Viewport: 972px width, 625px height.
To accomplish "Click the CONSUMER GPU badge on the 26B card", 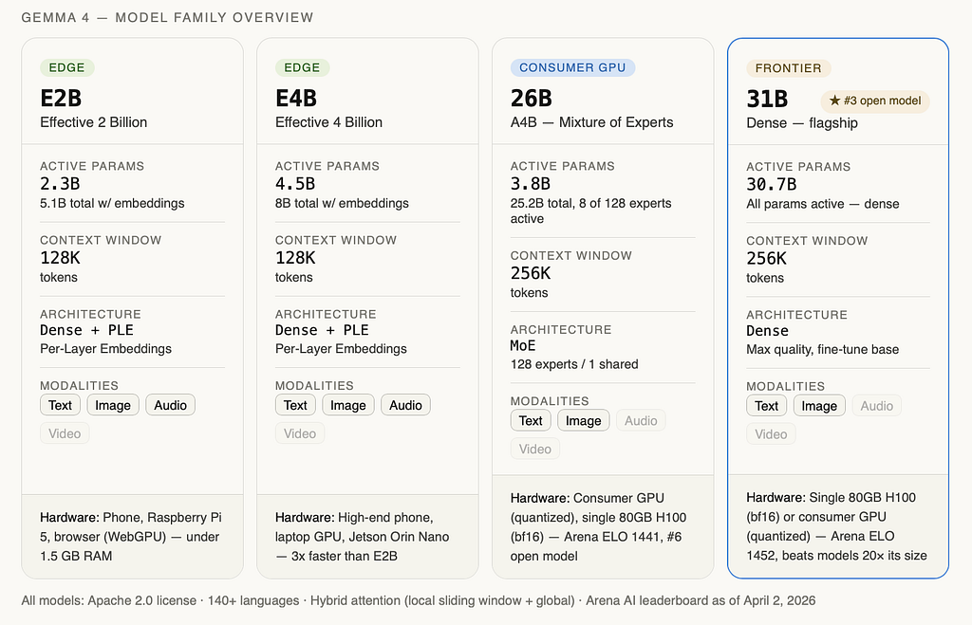I will pos(572,67).
